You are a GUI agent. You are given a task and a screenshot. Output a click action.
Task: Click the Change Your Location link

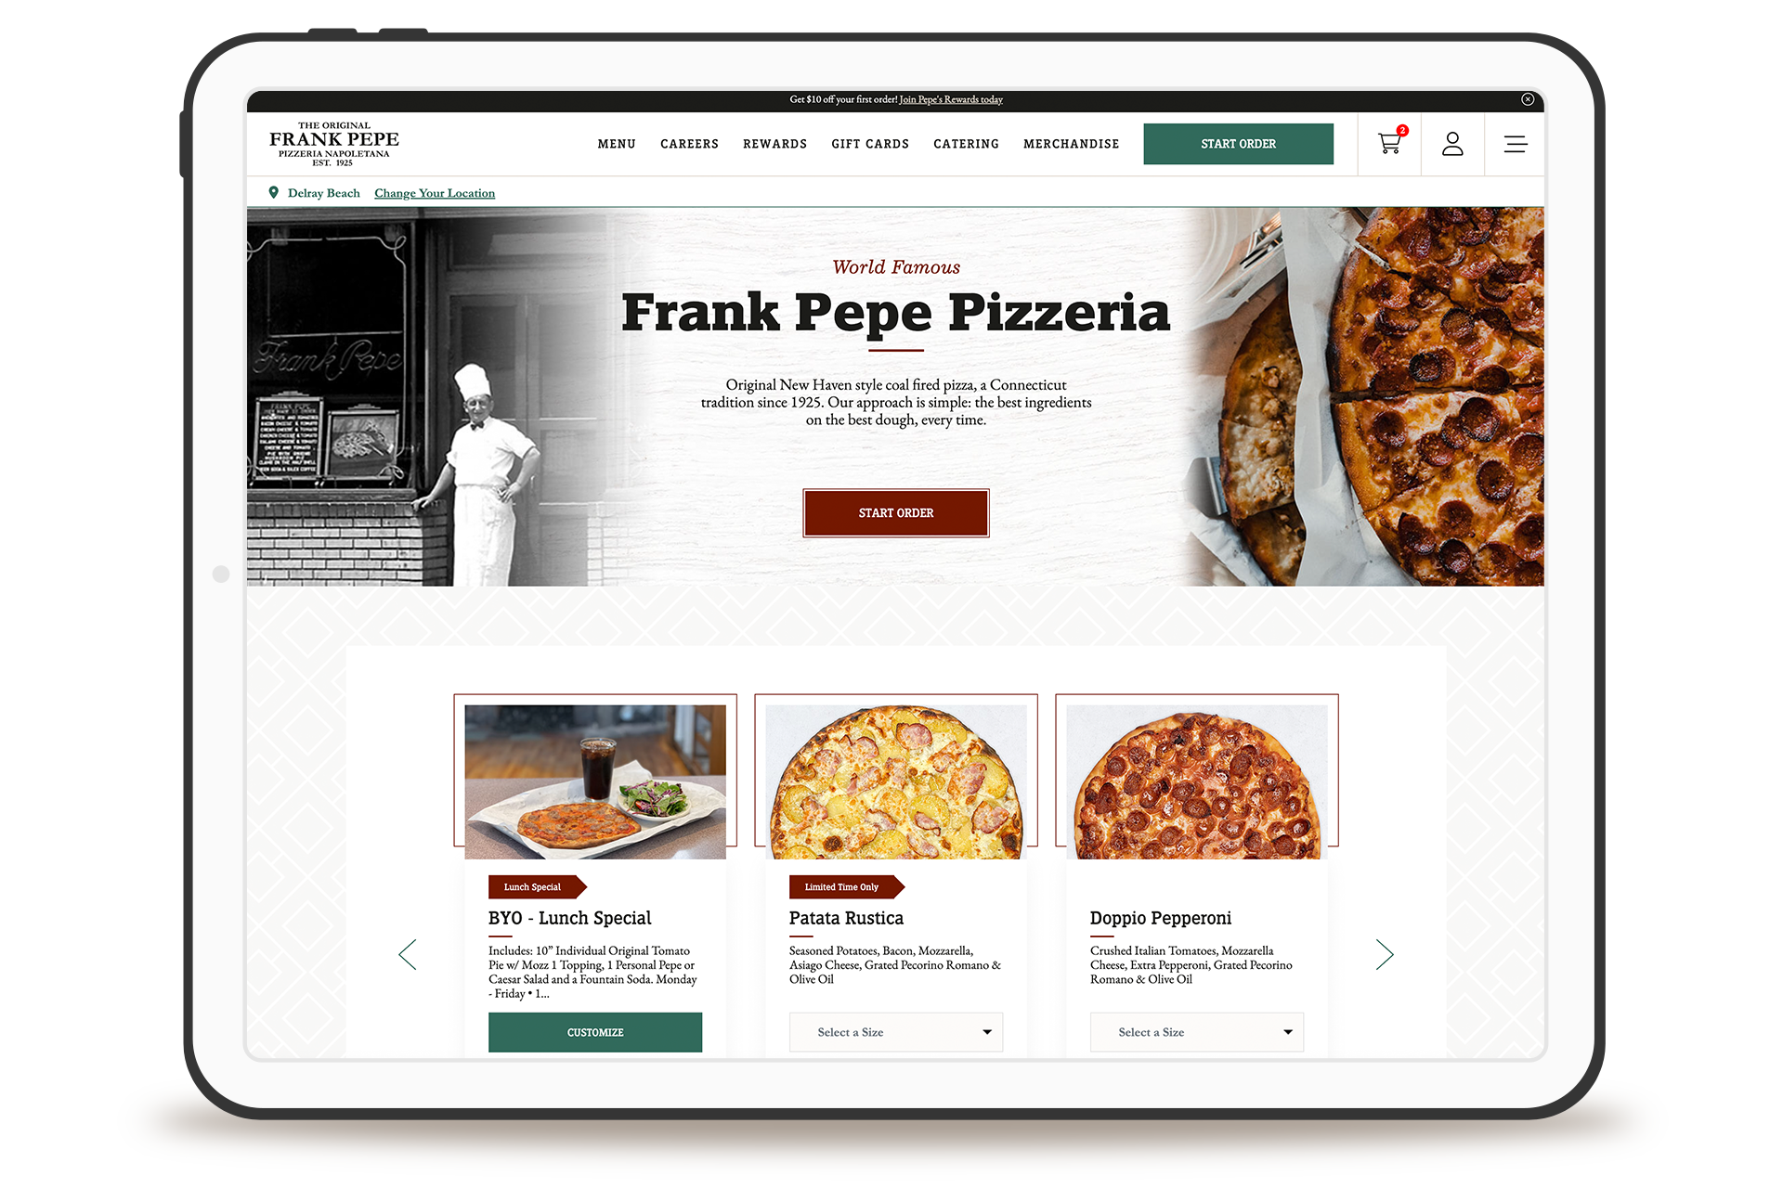click(436, 192)
